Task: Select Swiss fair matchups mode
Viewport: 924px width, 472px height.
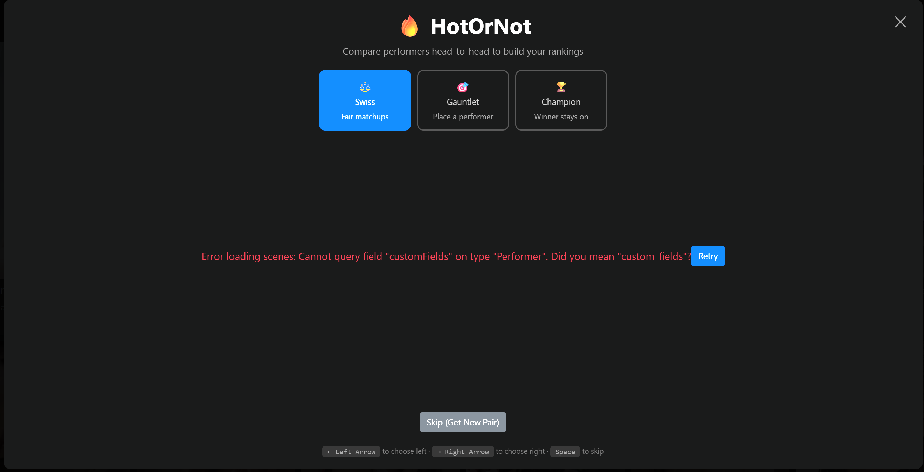Action: tap(365, 100)
